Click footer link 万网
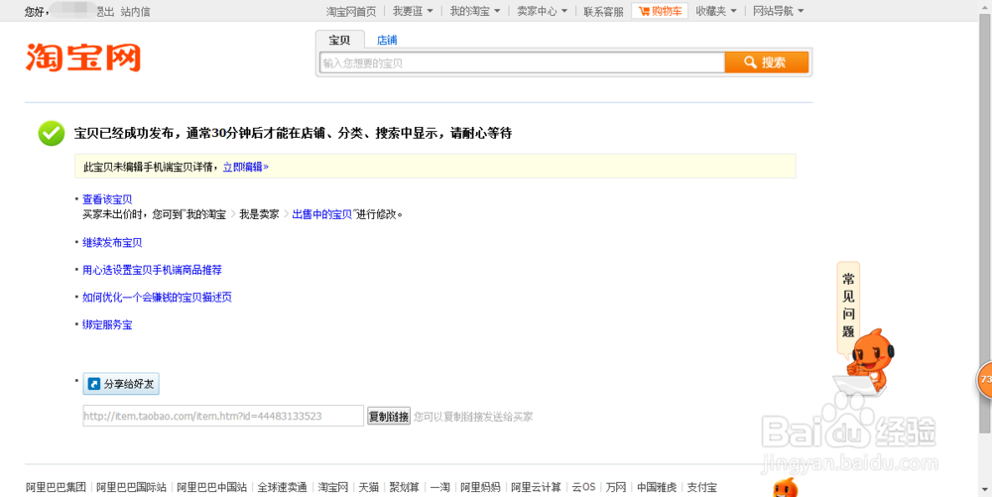The height and width of the screenshot is (497, 992). [616, 487]
